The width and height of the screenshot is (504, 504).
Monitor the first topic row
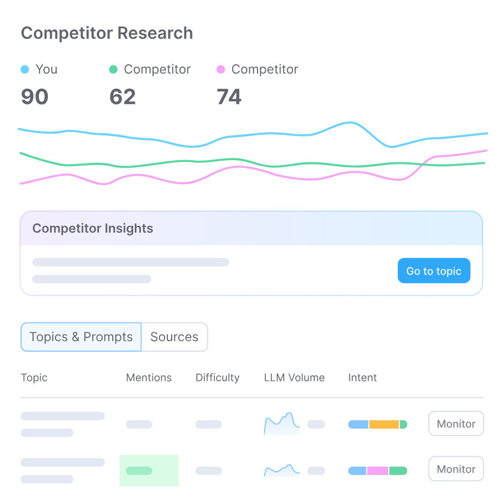(x=456, y=424)
